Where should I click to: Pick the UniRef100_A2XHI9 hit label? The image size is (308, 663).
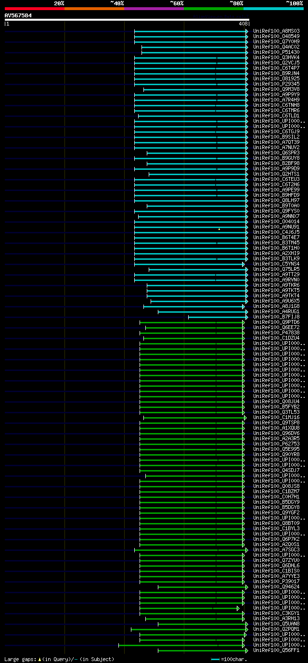click(x=276, y=253)
